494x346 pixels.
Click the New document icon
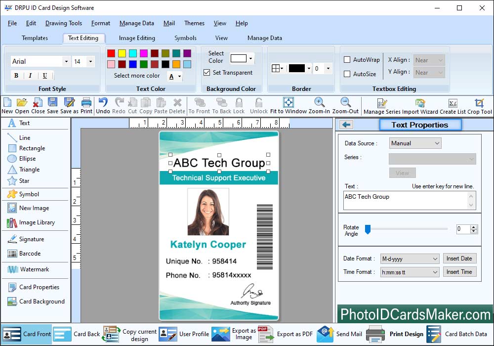click(7, 102)
